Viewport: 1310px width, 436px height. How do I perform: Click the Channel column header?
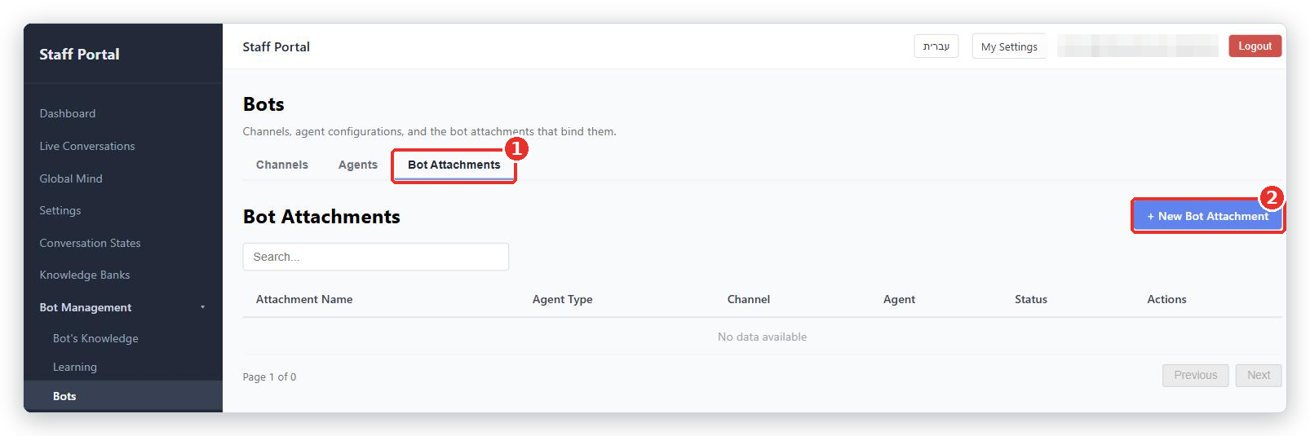pyautogui.click(x=749, y=299)
